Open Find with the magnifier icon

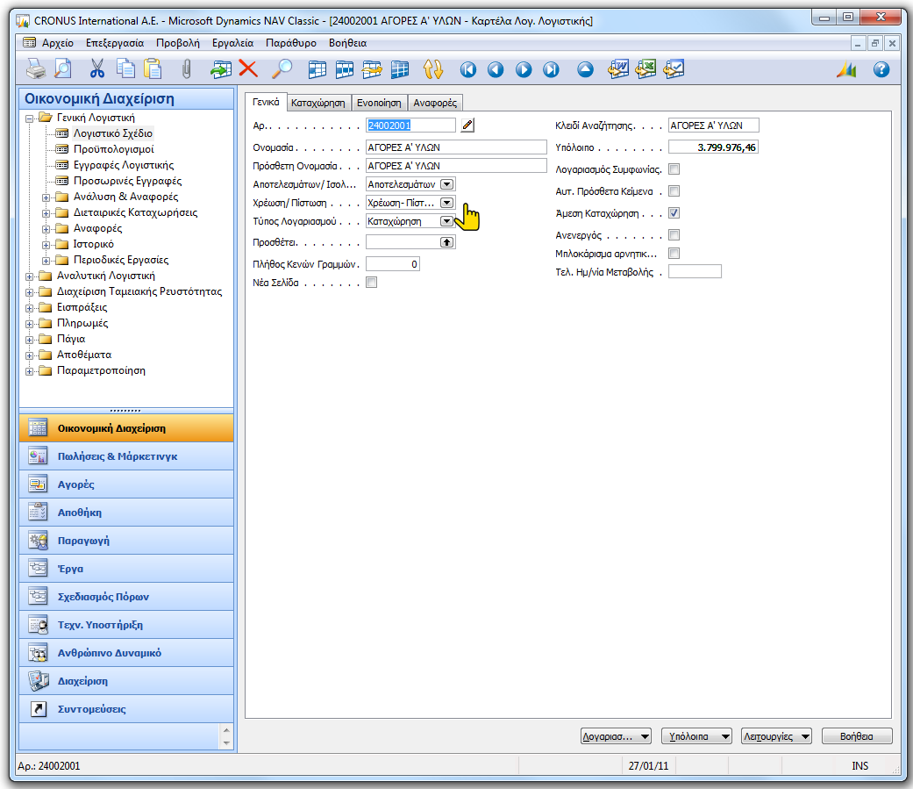pos(282,69)
